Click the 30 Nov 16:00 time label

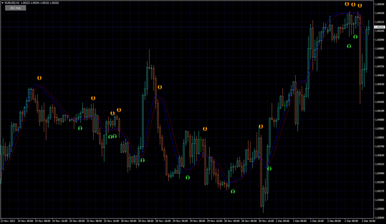pyautogui.click(x=266, y=221)
